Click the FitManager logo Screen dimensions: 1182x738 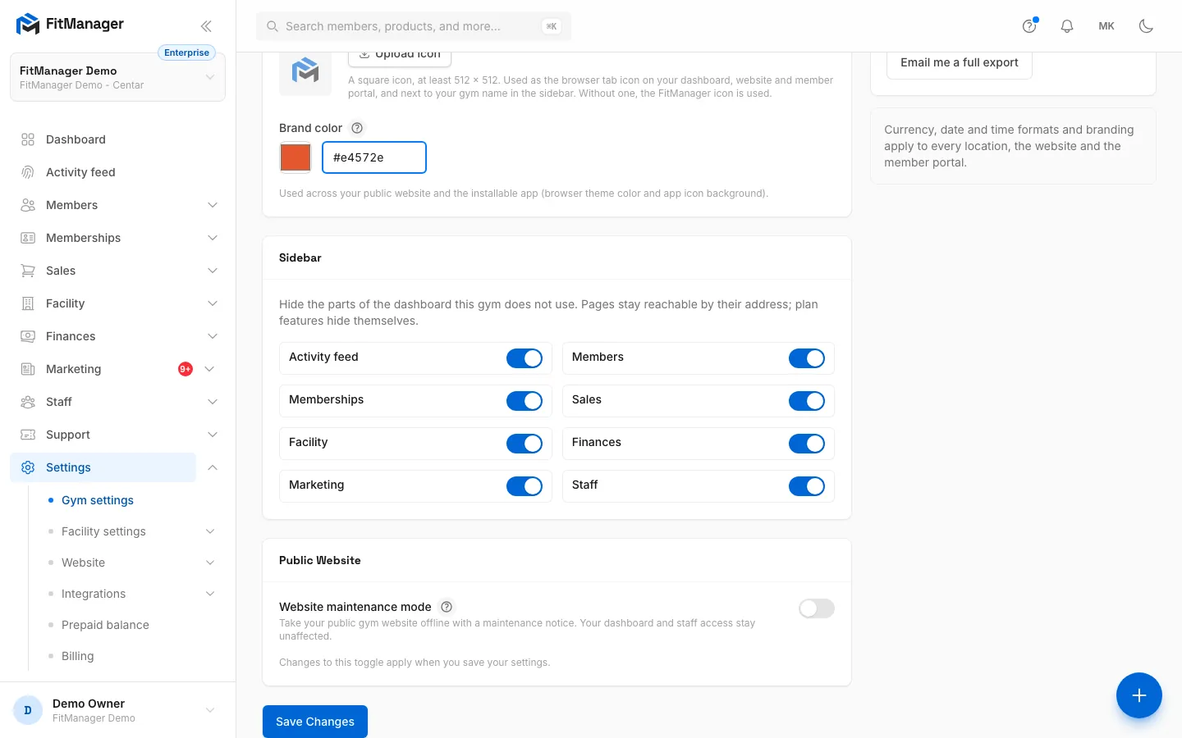pos(70,24)
